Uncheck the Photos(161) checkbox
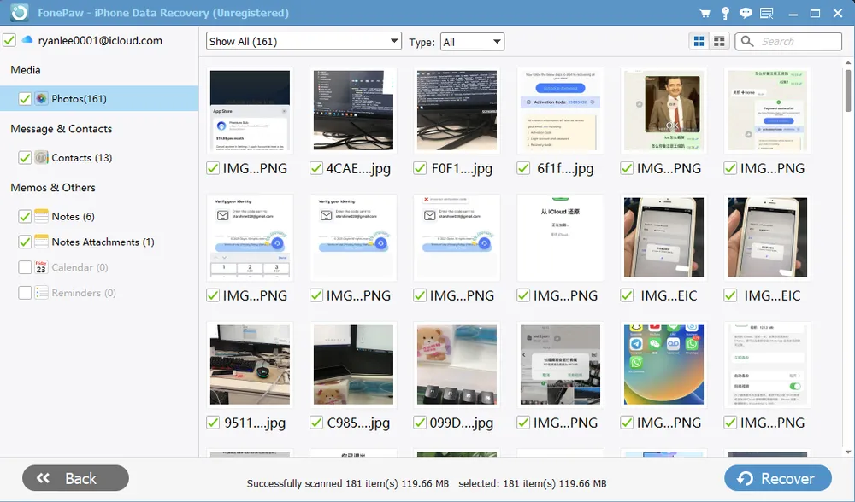The height and width of the screenshot is (502, 855). [25, 98]
